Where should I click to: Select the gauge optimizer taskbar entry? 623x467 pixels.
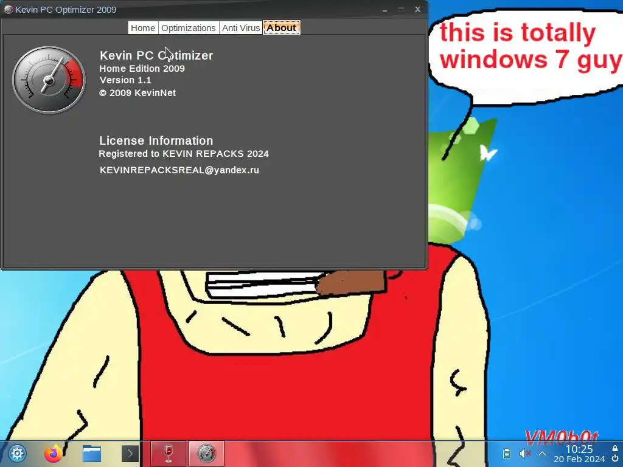tap(206, 454)
